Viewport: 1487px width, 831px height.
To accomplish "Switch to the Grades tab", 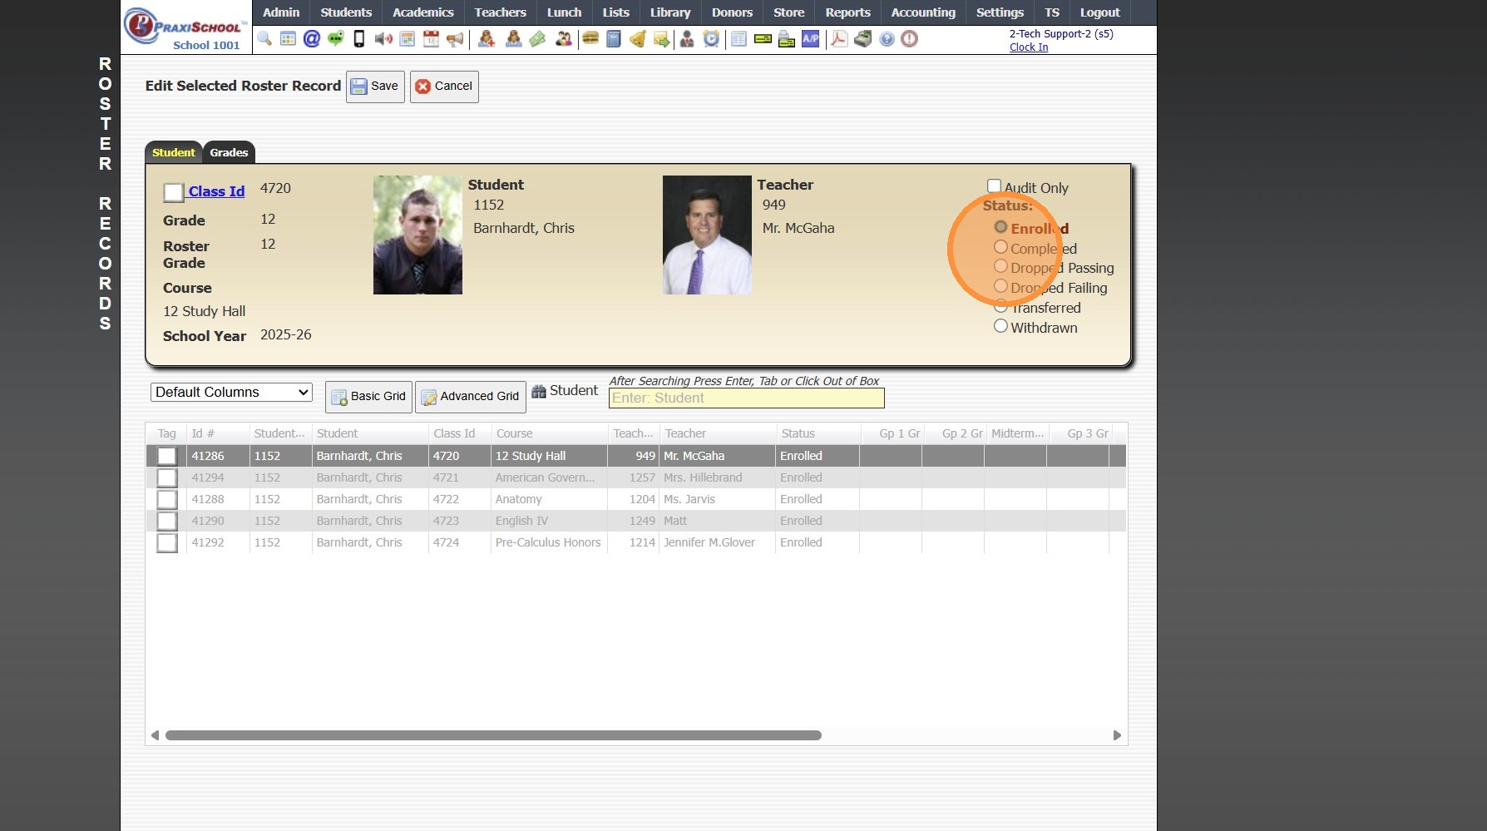I will point(229,152).
